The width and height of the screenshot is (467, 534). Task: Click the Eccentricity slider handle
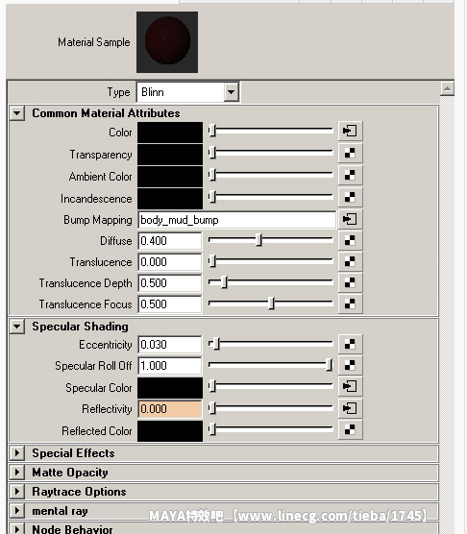coord(216,344)
